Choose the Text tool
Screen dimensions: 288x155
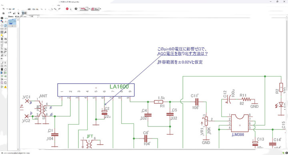tap(5, 63)
